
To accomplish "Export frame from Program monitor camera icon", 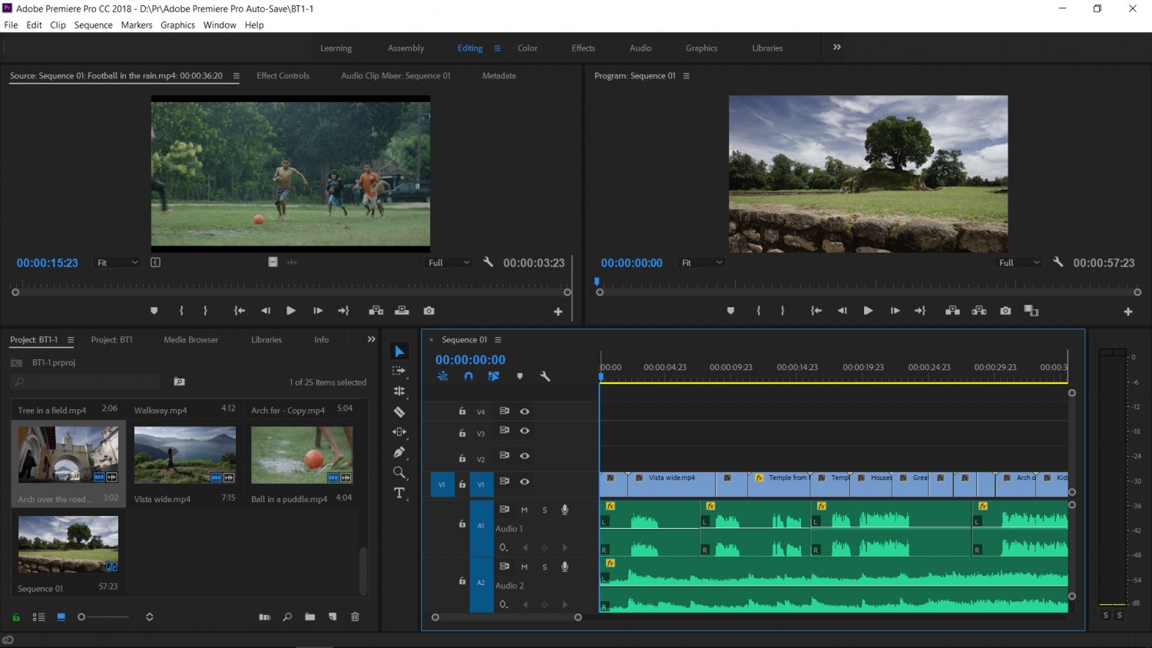I will [1005, 311].
